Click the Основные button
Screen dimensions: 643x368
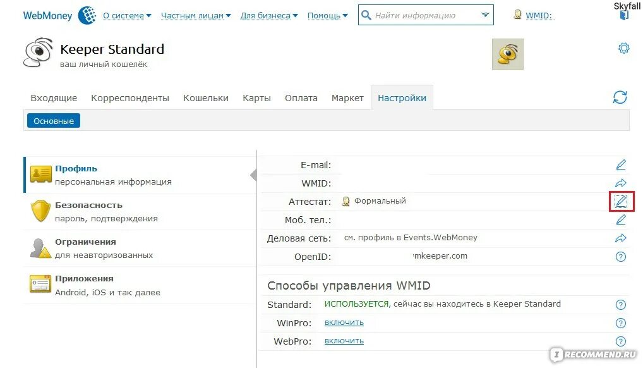tap(54, 121)
